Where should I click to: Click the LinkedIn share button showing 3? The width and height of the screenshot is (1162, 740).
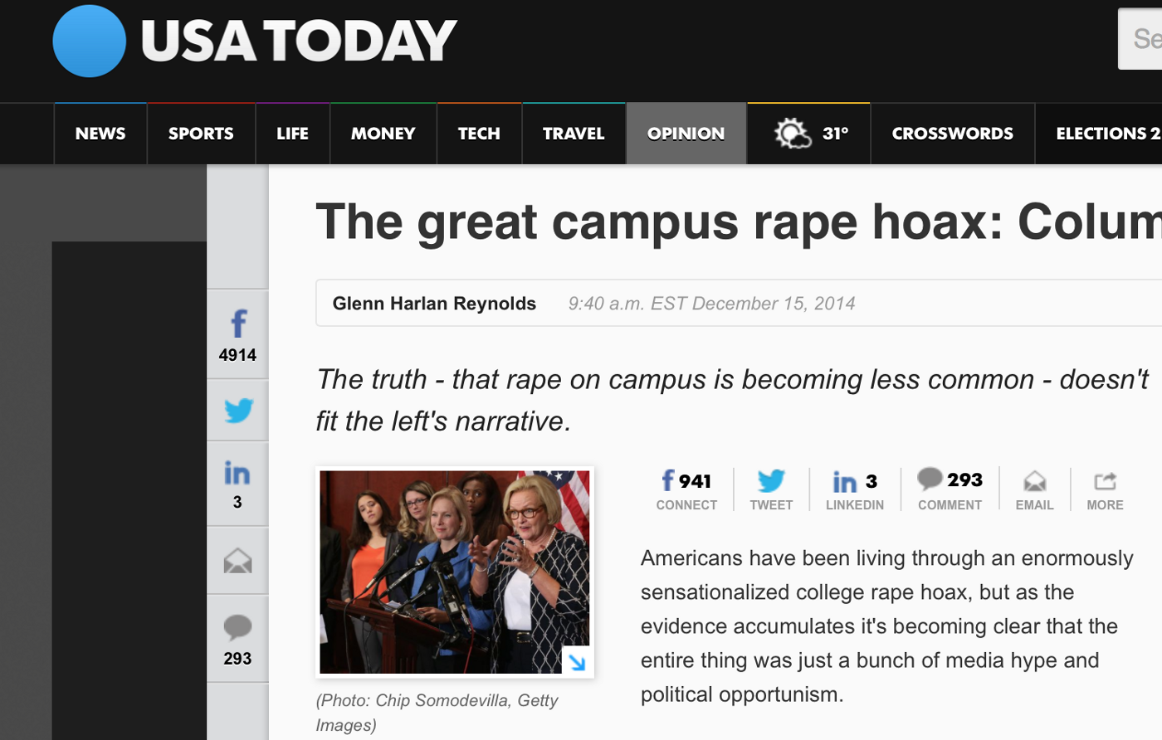(855, 489)
